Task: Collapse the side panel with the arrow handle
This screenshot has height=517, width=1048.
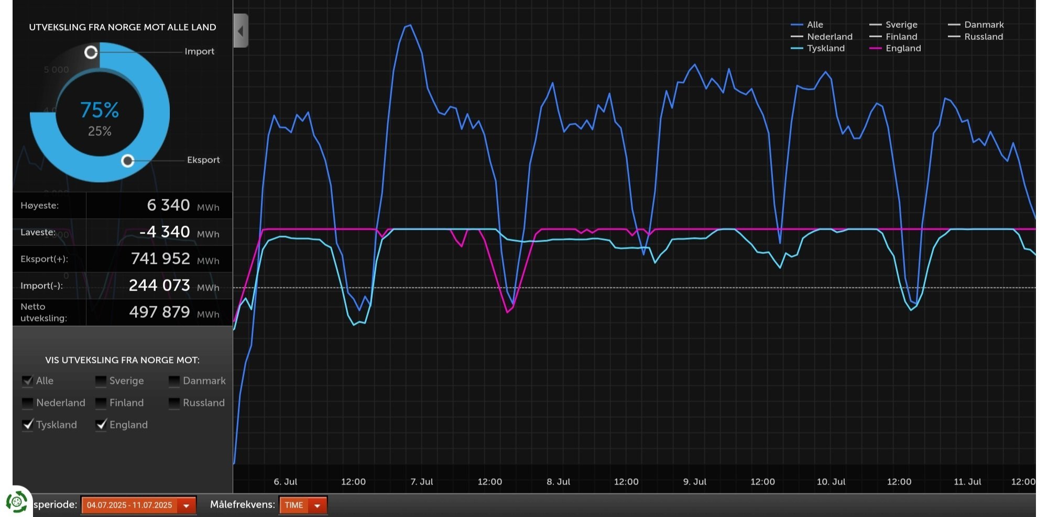Action: pos(241,31)
